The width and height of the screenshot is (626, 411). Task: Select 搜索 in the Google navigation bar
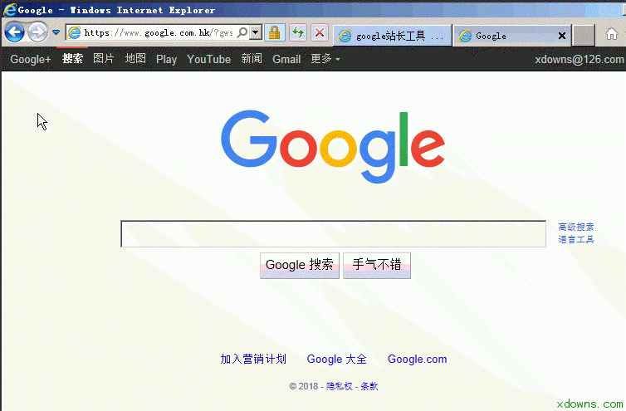[72, 59]
